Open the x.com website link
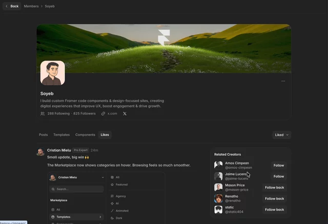The image size is (328, 224). 112,114
